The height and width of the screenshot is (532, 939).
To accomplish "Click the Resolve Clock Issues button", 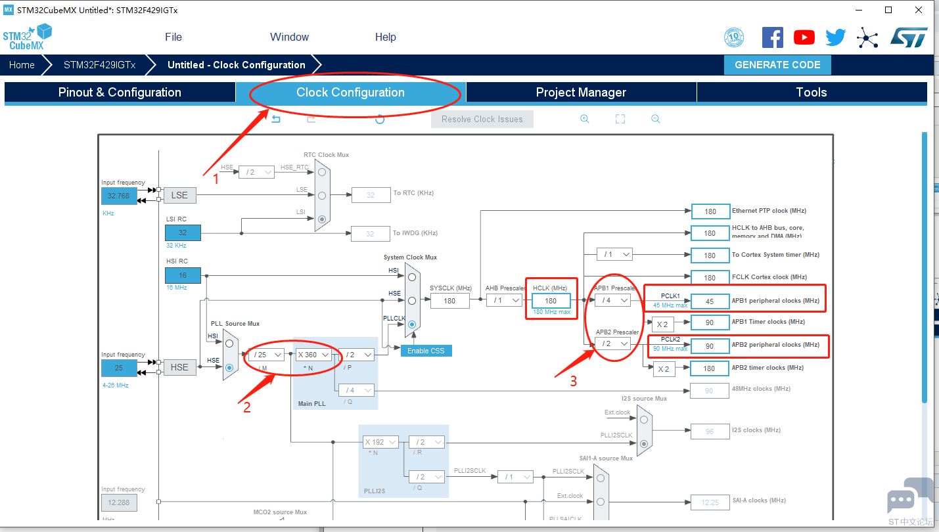I will coord(482,119).
